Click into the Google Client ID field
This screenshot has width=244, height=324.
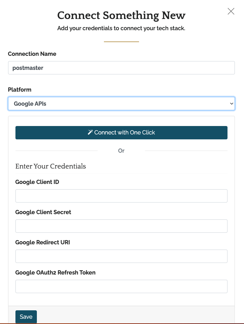(121, 196)
